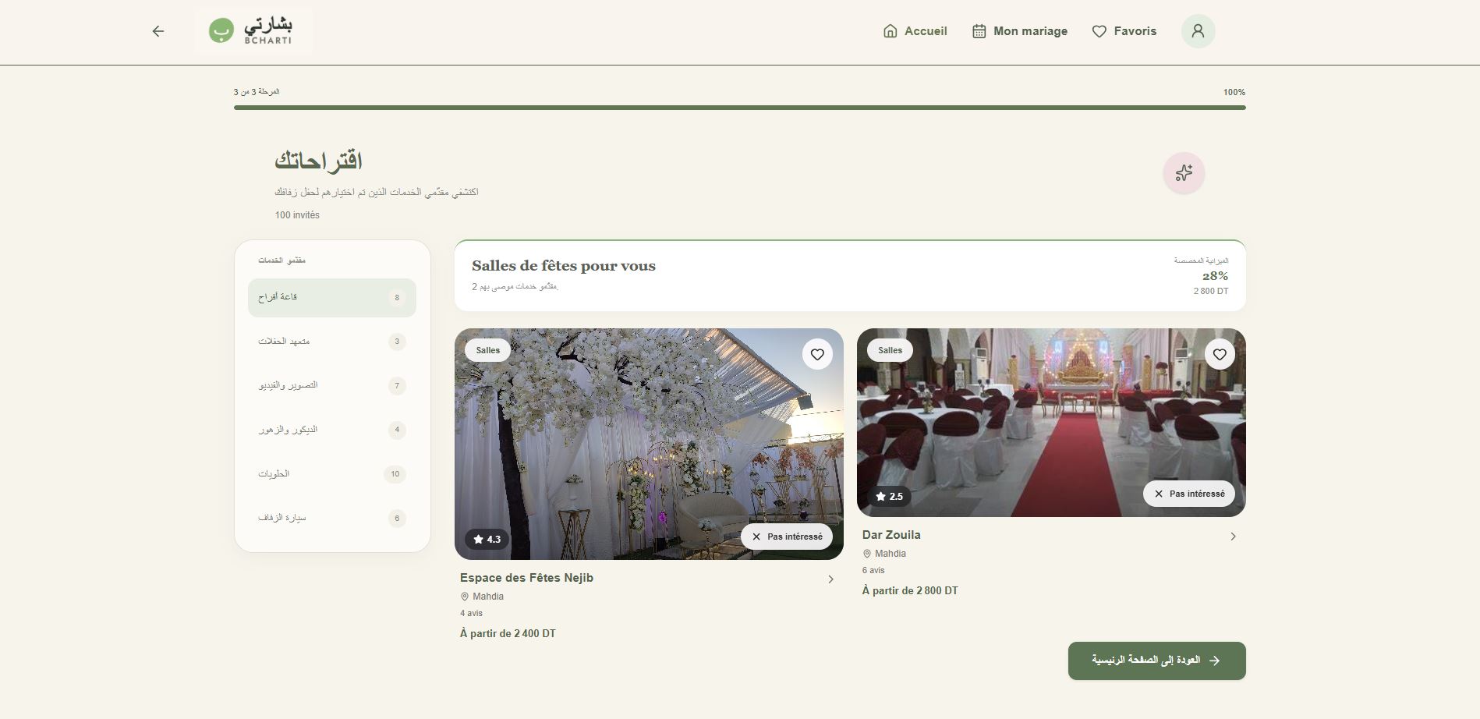Click the sparkle AI suggestions button
Image resolution: width=1480 pixels, height=719 pixels.
pos(1184,172)
